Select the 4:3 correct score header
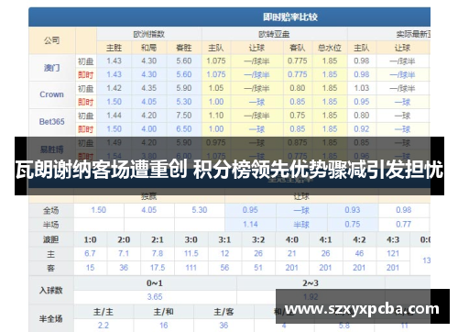 pos(393,239)
